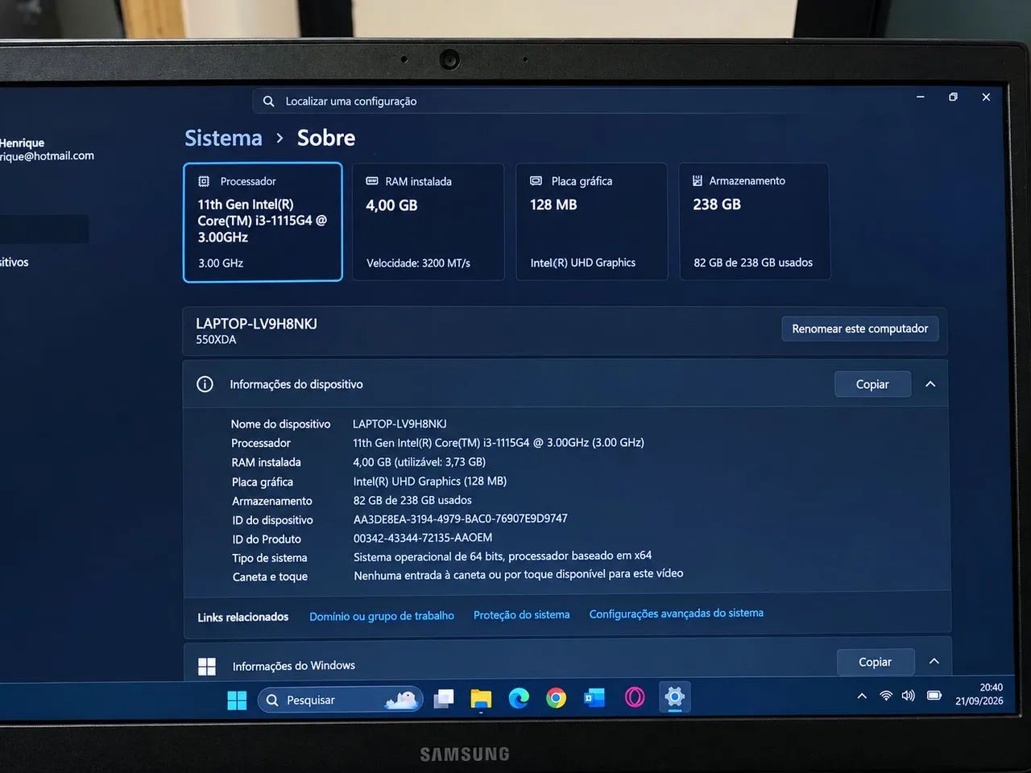The width and height of the screenshot is (1031, 773).
Task: Select ID do Produto 00342-43344-72135-AAOEM
Action: tap(423, 538)
